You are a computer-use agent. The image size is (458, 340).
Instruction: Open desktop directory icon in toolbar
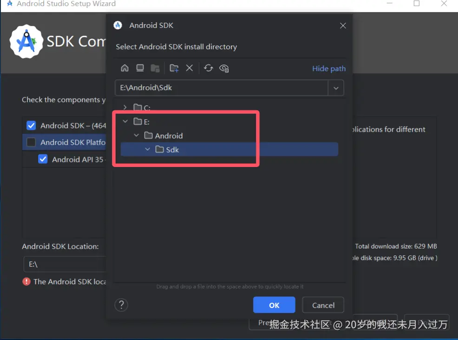pyautogui.click(x=140, y=68)
